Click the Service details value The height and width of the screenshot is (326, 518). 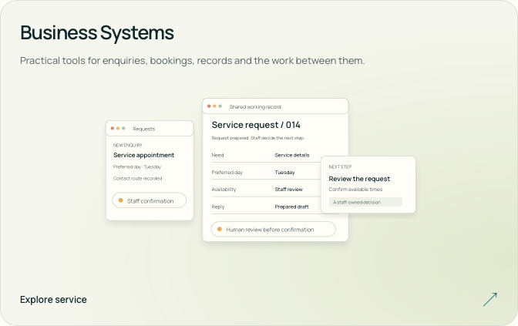click(292, 155)
